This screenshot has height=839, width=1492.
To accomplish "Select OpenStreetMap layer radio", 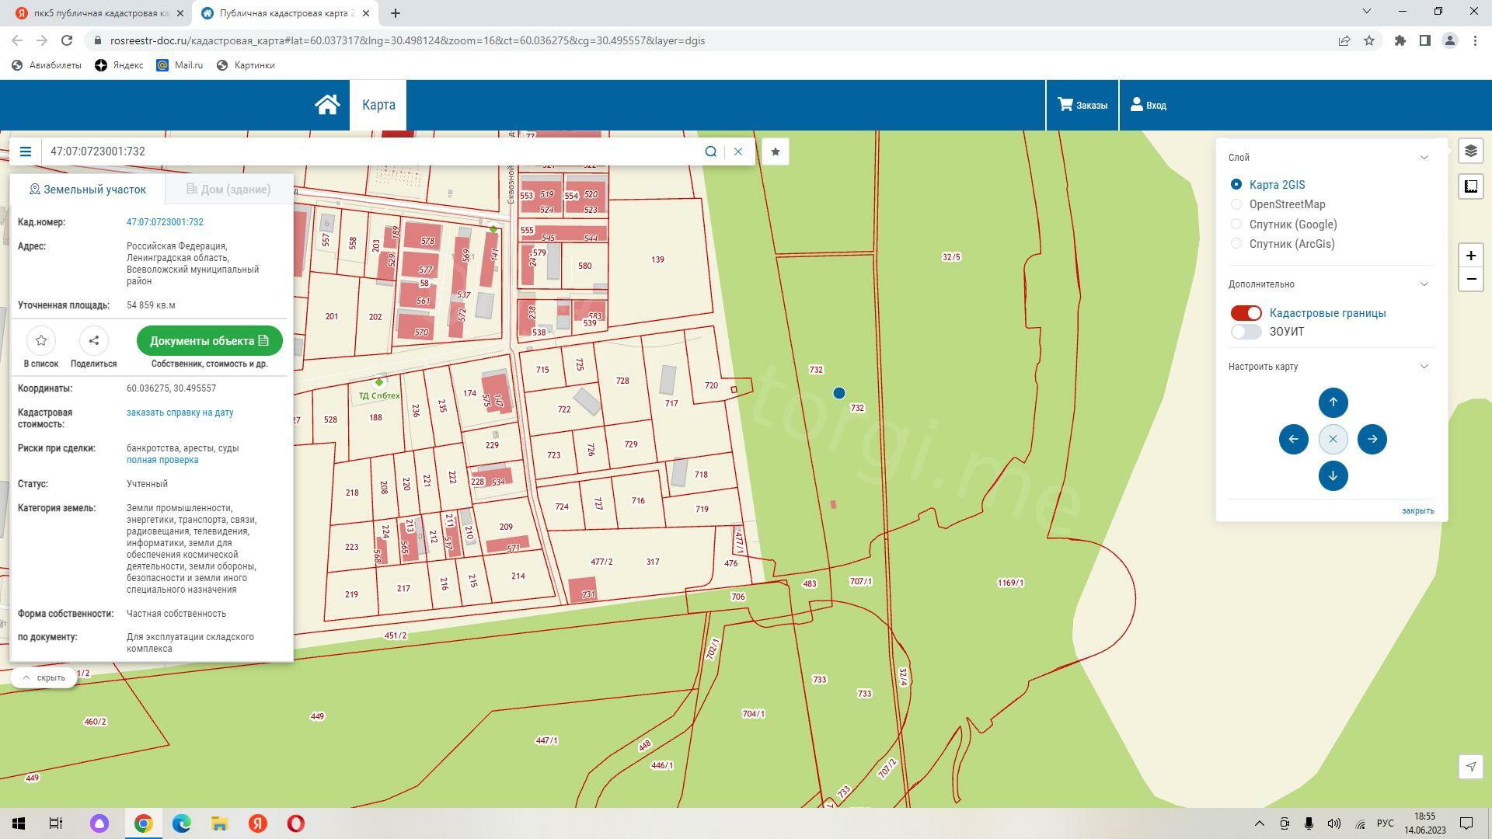I will pos(1236,204).
